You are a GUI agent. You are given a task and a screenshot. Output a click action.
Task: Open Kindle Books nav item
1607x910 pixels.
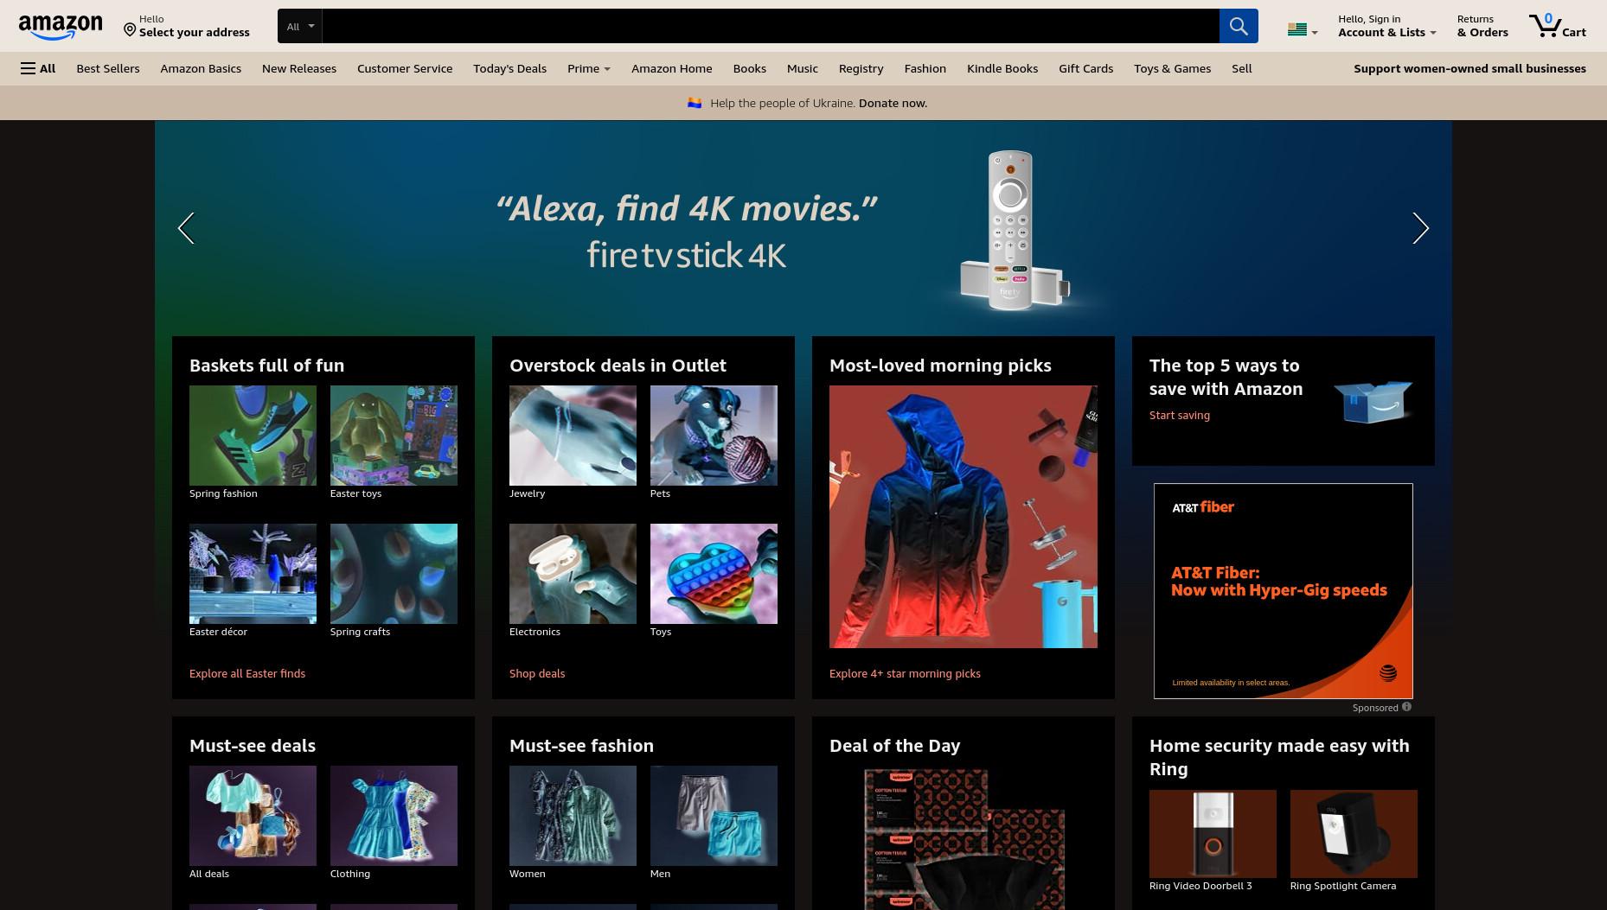pyautogui.click(x=1002, y=68)
